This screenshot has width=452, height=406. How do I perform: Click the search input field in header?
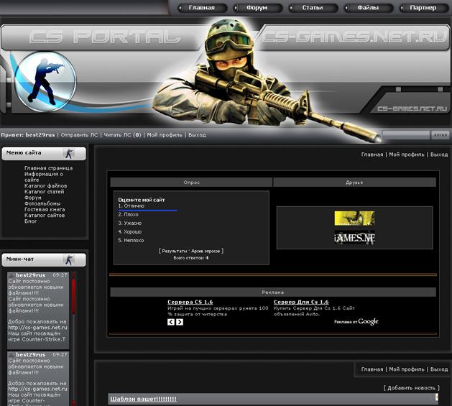pos(405,135)
